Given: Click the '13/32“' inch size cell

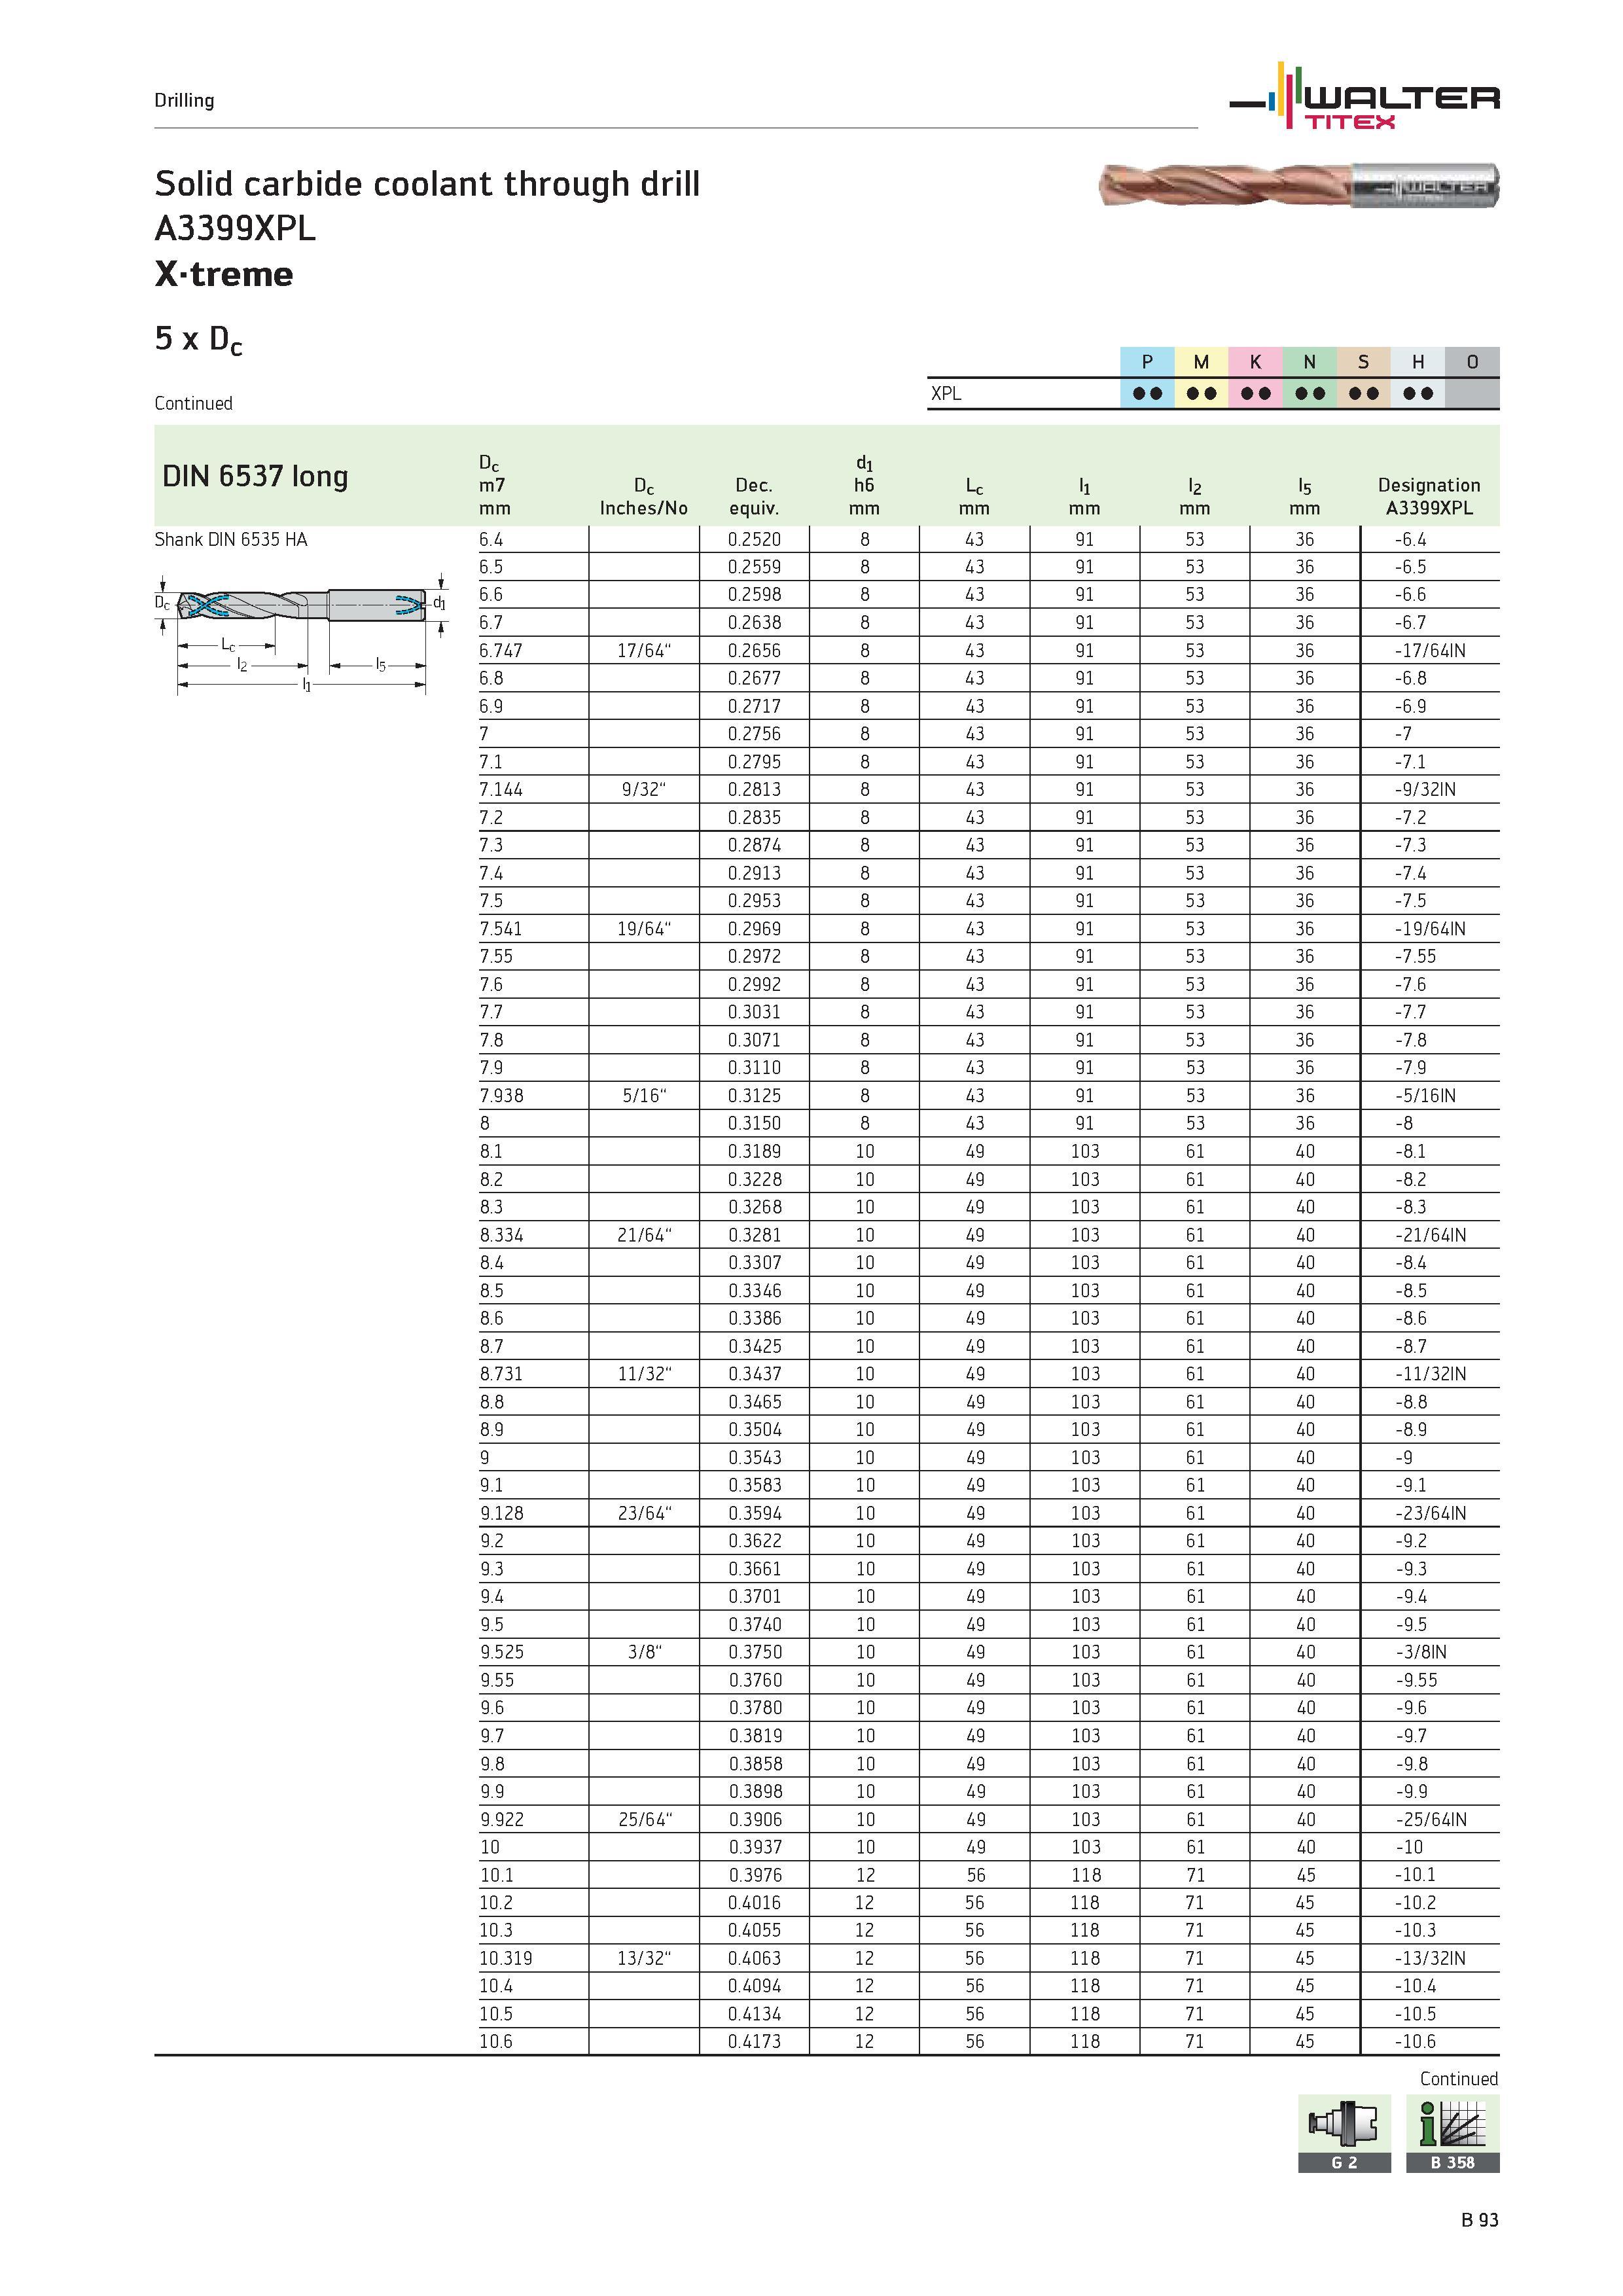Looking at the screenshot, I should coord(644,1959).
